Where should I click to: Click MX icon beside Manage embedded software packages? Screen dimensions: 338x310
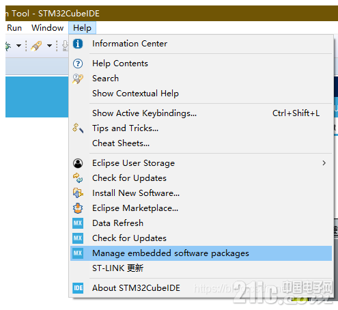point(78,253)
